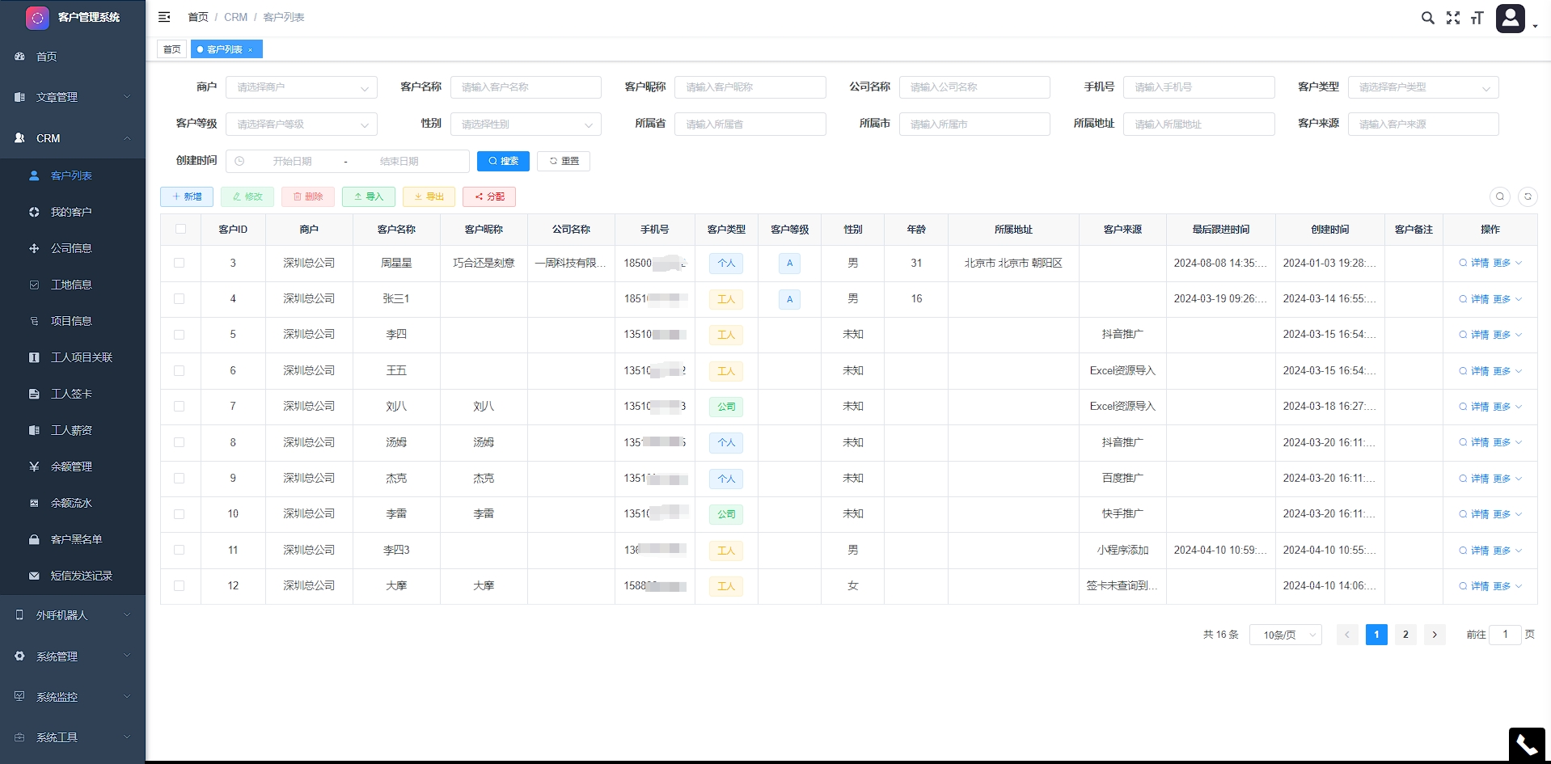Check the row for customer 周星星

180,263
